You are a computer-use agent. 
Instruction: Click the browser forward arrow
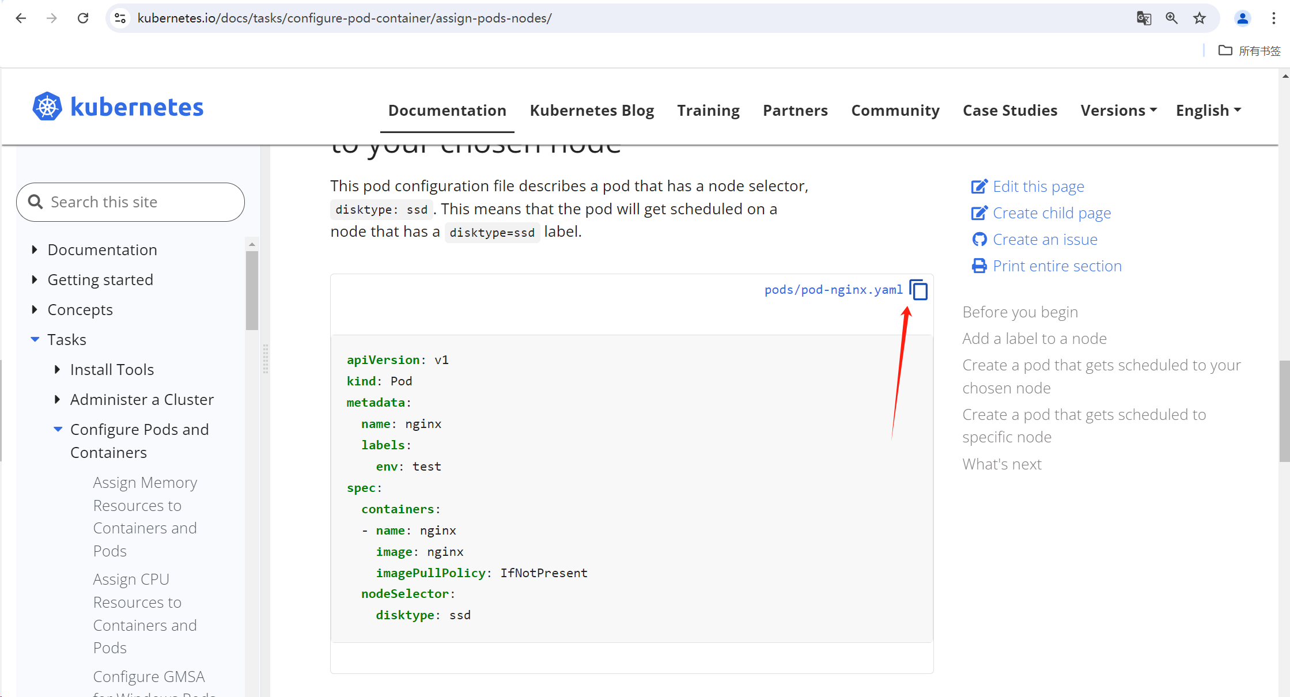click(x=52, y=18)
